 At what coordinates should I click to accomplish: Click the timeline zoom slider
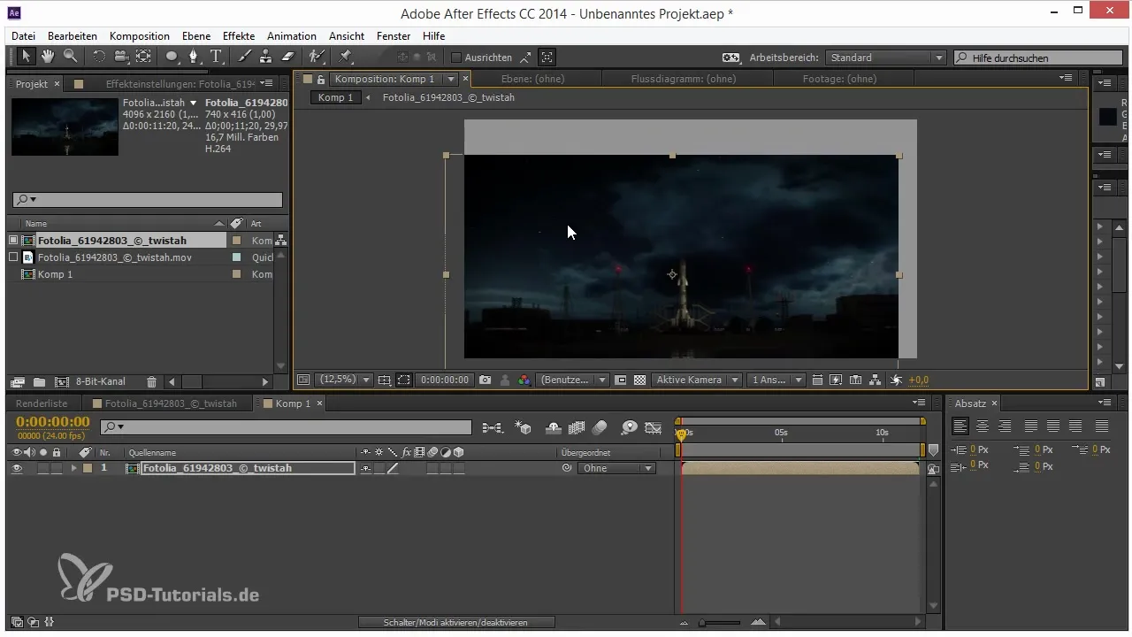point(721,623)
